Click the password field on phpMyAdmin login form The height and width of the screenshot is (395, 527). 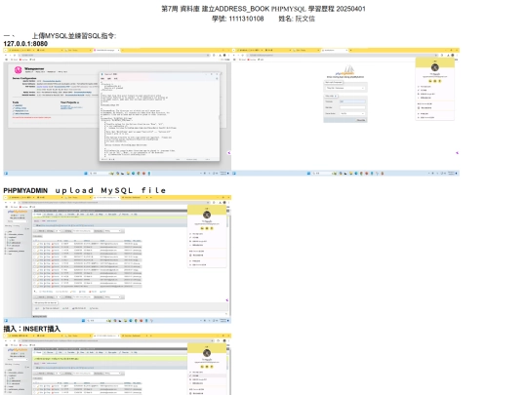click(352, 107)
